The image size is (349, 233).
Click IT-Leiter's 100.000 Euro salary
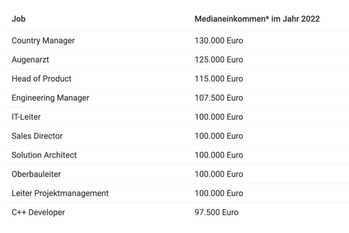[219, 117]
